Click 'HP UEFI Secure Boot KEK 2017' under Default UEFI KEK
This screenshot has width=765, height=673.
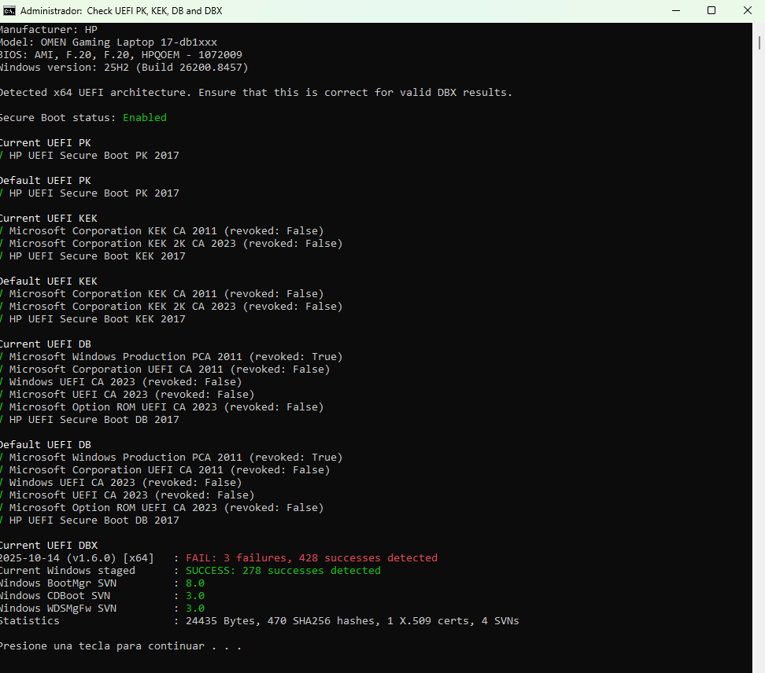click(97, 318)
